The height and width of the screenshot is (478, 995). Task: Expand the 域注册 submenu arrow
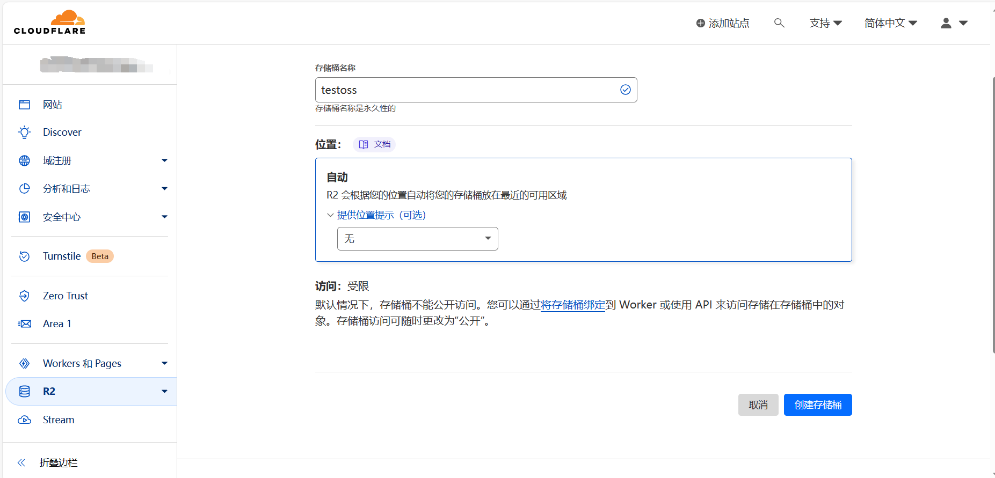coord(164,160)
